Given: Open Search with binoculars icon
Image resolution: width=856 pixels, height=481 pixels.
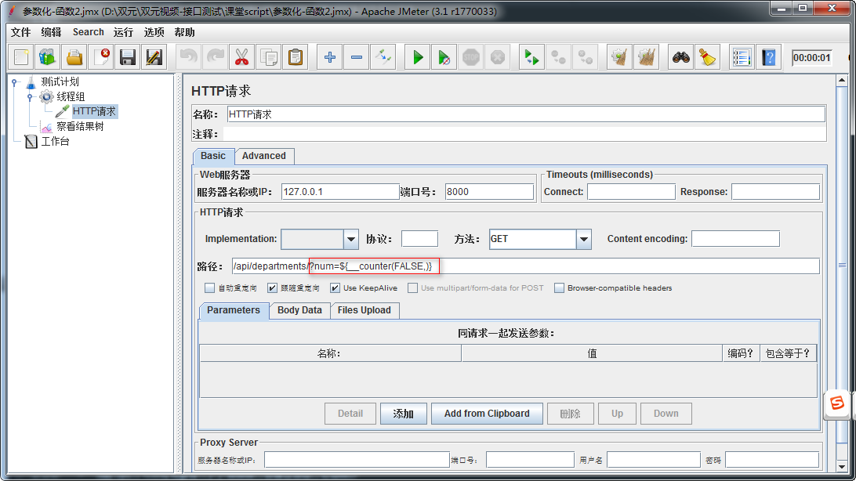Looking at the screenshot, I should coord(680,57).
